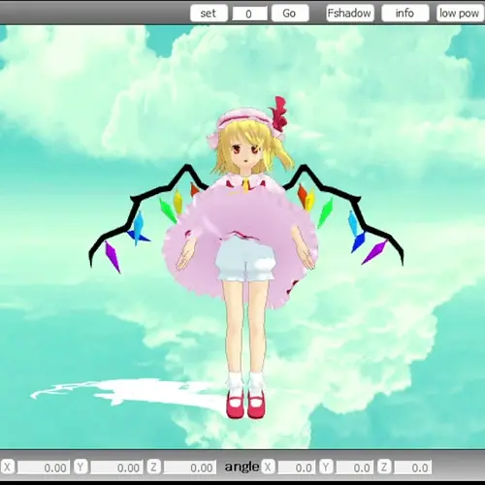
Task: Click the angle Y value field
Action: [355, 468]
